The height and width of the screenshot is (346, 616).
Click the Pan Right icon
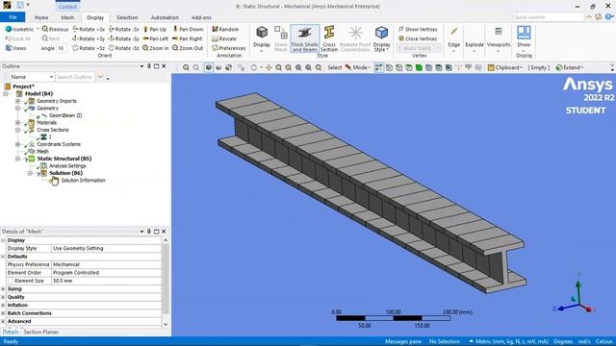tap(175, 38)
